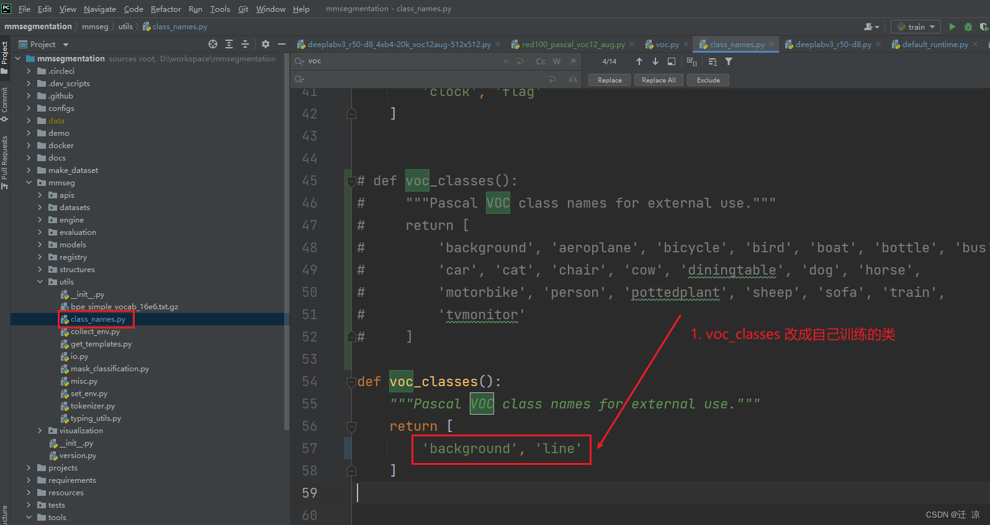990x525 pixels.
Task: Click the add multiline search icon
Action: pyautogui.click(x=520, y=61)
